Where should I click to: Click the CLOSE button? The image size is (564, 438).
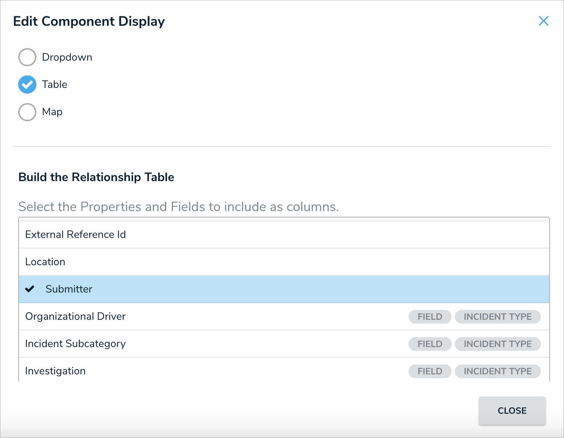tap(512, 411)
